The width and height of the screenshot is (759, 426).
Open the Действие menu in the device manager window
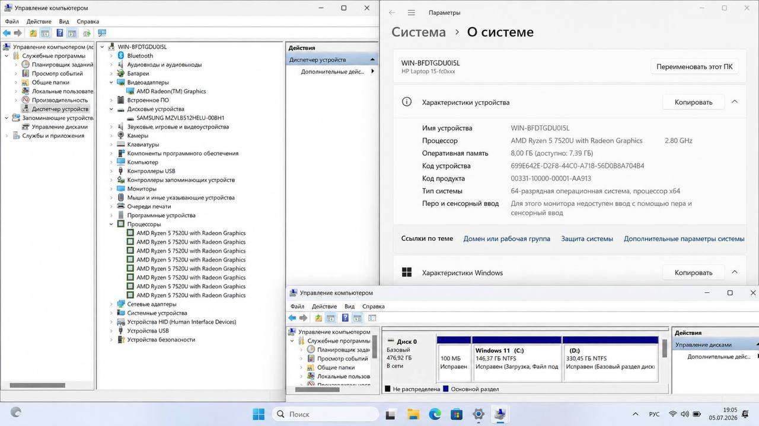point(39,21)
